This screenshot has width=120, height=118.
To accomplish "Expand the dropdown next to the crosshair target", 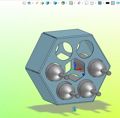I will (82, 3).
